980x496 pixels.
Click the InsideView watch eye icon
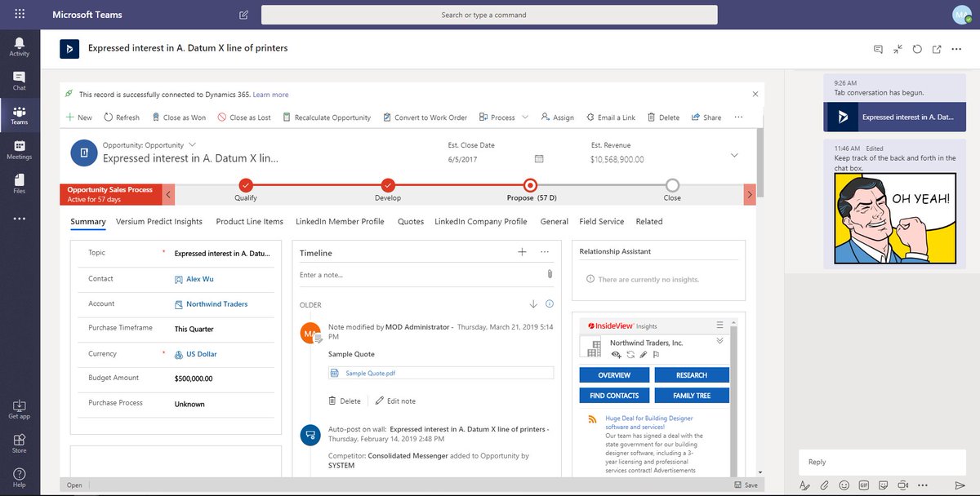(x=617, y=355)
